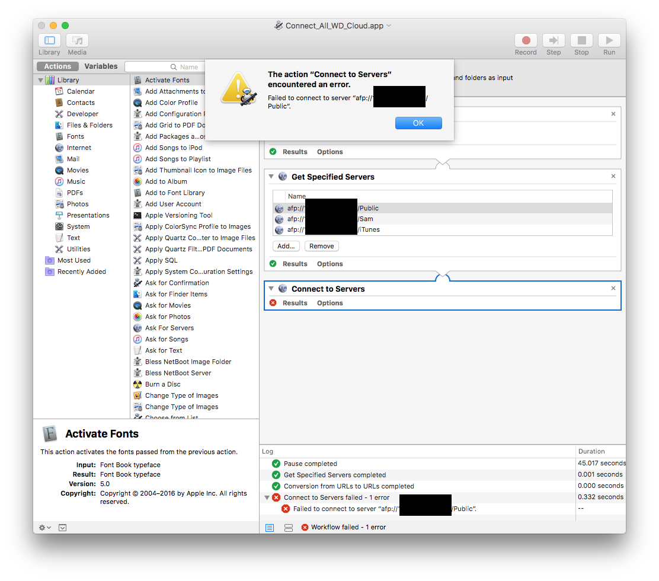Open the Most Used smart folder
Screen dimensions: 659x581
coord(73,260)
